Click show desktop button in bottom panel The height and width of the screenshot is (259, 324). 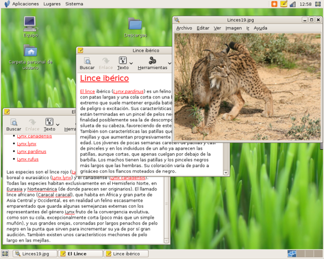(x=5, y=254)
